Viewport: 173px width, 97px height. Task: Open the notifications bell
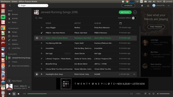coord(142,5)
